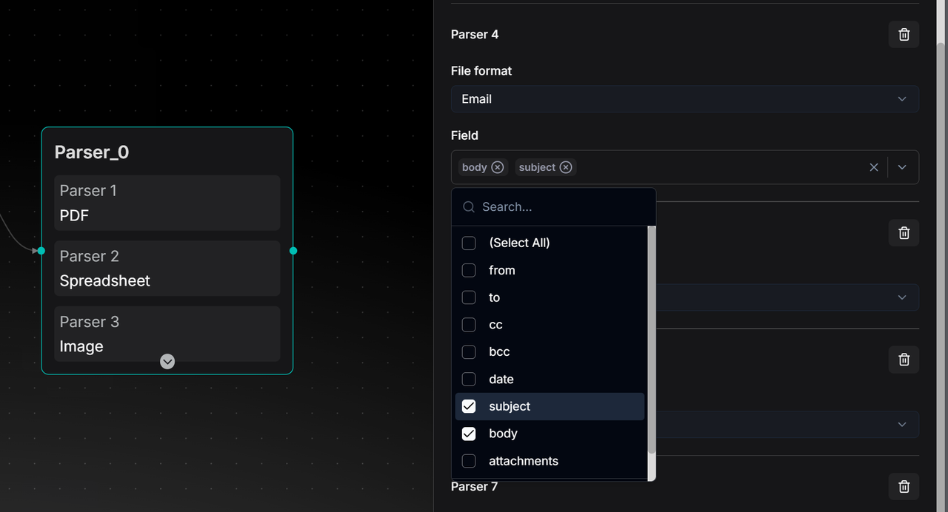Screen dimensions: 948x512
Task: Remove the subject tag from Field
Action: [566, 167]
